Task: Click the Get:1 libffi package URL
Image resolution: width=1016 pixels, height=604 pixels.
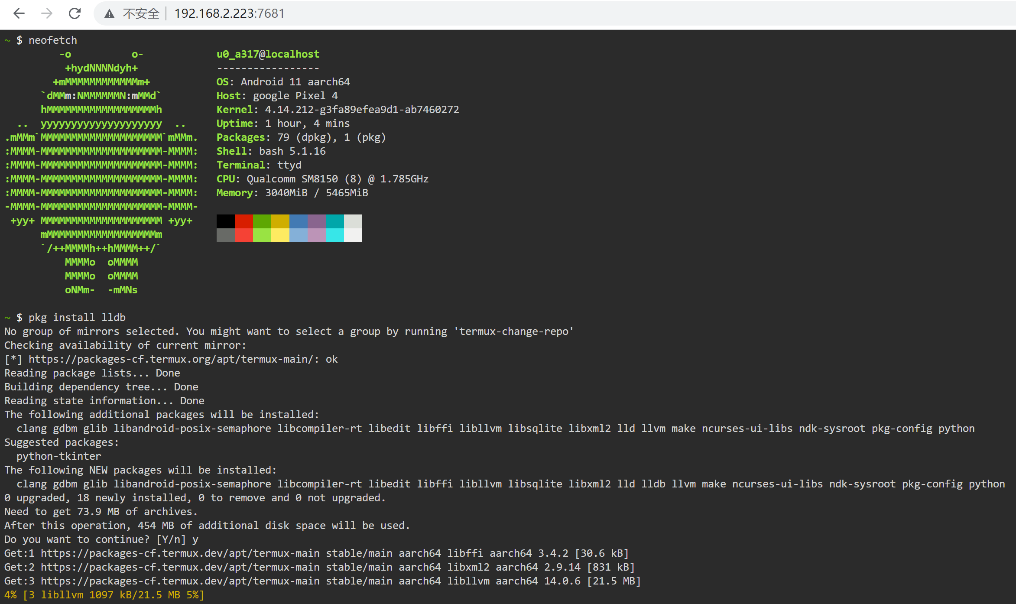Action: point(180,553)
